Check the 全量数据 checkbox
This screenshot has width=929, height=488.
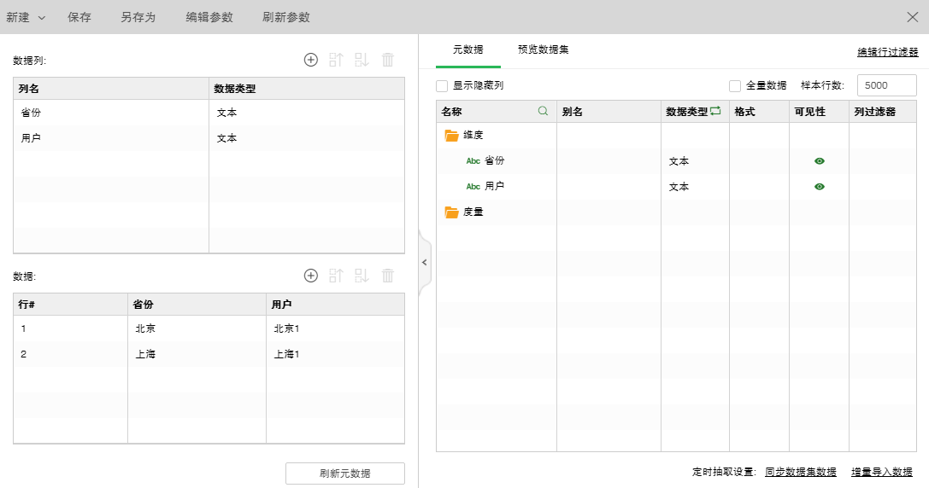[735, 85]
